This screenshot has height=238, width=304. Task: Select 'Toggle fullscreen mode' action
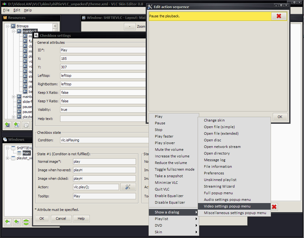(174, 169)
